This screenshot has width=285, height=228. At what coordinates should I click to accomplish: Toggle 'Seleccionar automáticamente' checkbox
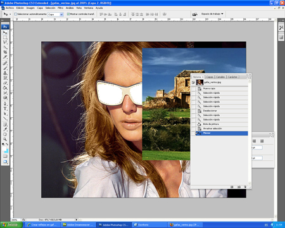pyautogui.click(x=15, y=14)
